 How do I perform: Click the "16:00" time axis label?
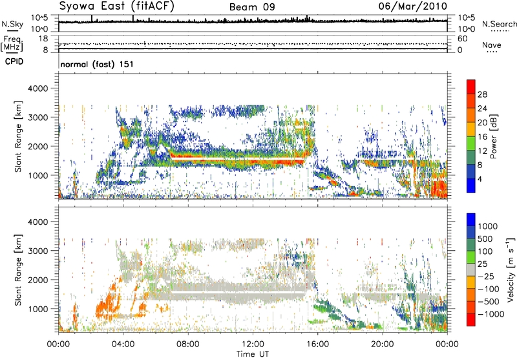click(318, 344)
